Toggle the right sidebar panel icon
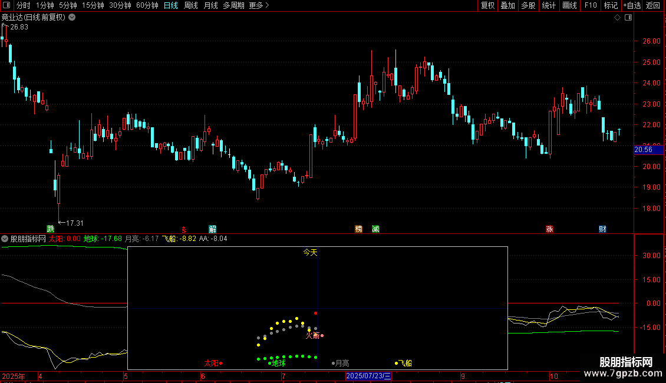Screen dimensions: 666x383 (x=628, y=18)
